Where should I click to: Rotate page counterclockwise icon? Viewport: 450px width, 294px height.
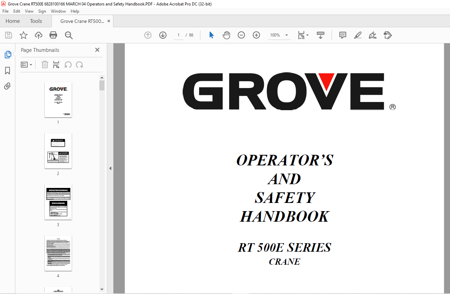click(68, 64)
